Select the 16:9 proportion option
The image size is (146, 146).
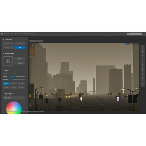pyautogui.click(x=20, y=48)
